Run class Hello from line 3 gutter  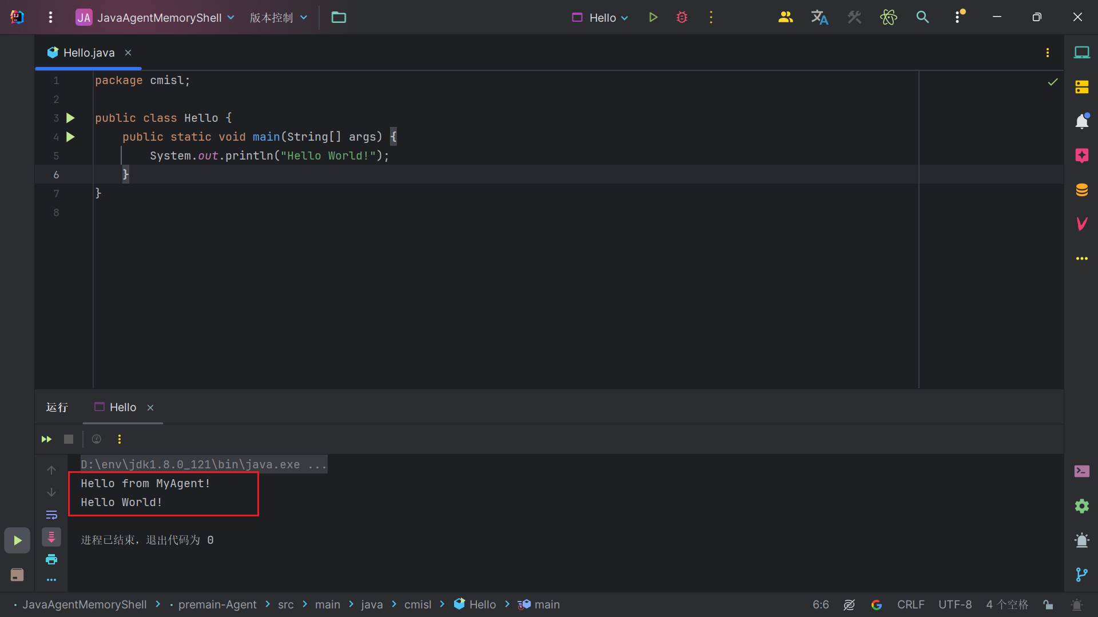tap(70, 118)
